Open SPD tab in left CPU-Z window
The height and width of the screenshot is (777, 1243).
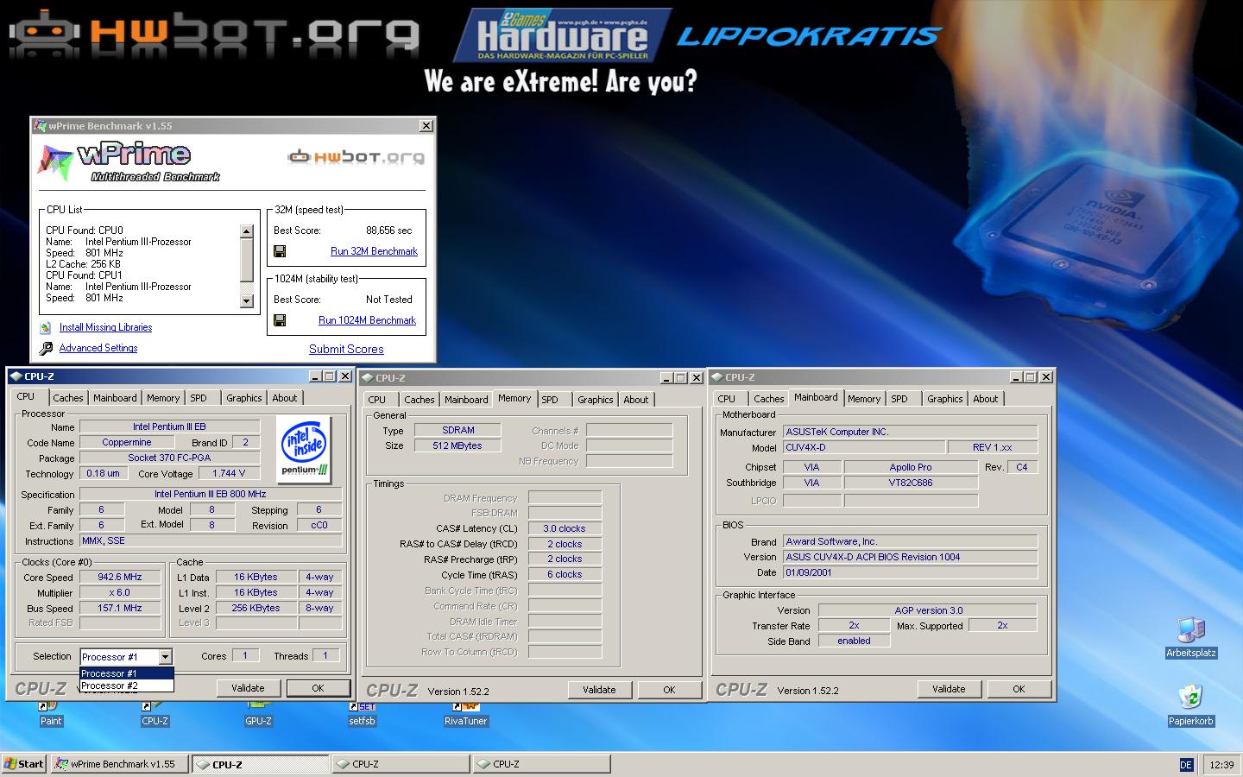pyautogui.click(x=199, y=398)
